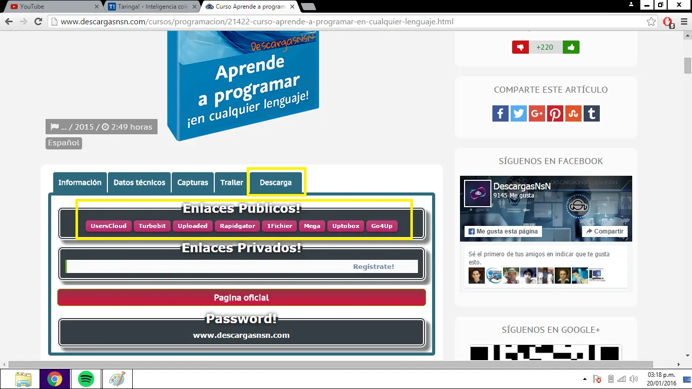
Task: Click Me gusta esta página button
Action: [504, 231]
